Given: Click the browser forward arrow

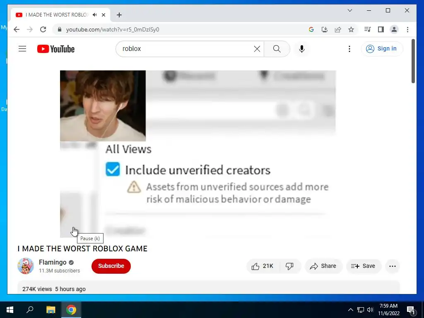Looking at the screenshot, I should tap(30, 29).
